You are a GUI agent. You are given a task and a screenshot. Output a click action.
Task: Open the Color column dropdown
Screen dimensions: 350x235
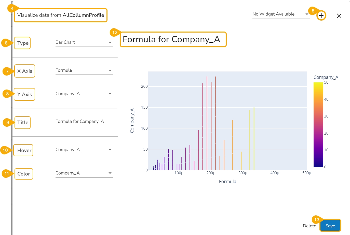click(x=84, y=173)
